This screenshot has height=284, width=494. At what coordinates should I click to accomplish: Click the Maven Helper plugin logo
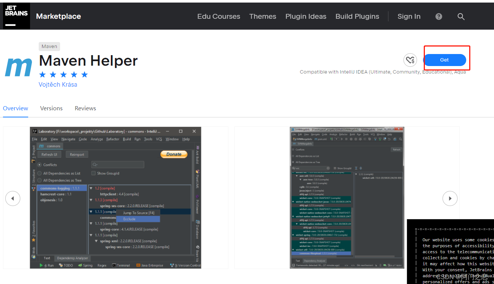coord(18,67)
